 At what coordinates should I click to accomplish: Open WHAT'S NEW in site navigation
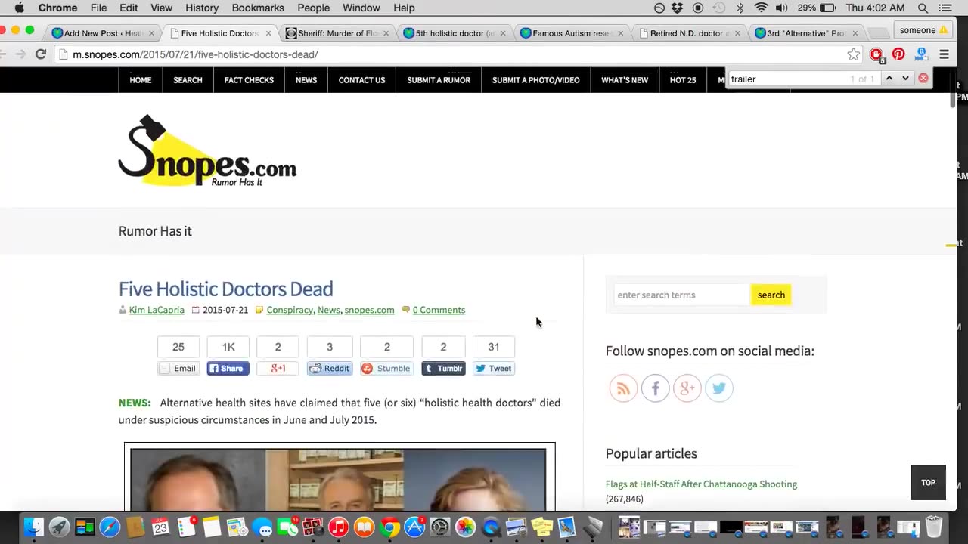625,80
